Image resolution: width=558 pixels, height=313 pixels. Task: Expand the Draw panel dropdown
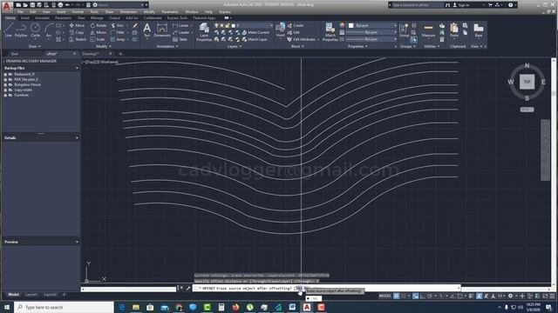(35, 46)
